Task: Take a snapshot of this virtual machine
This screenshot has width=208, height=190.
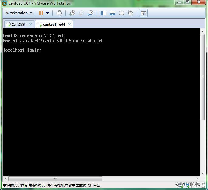Action: (72, 13)
